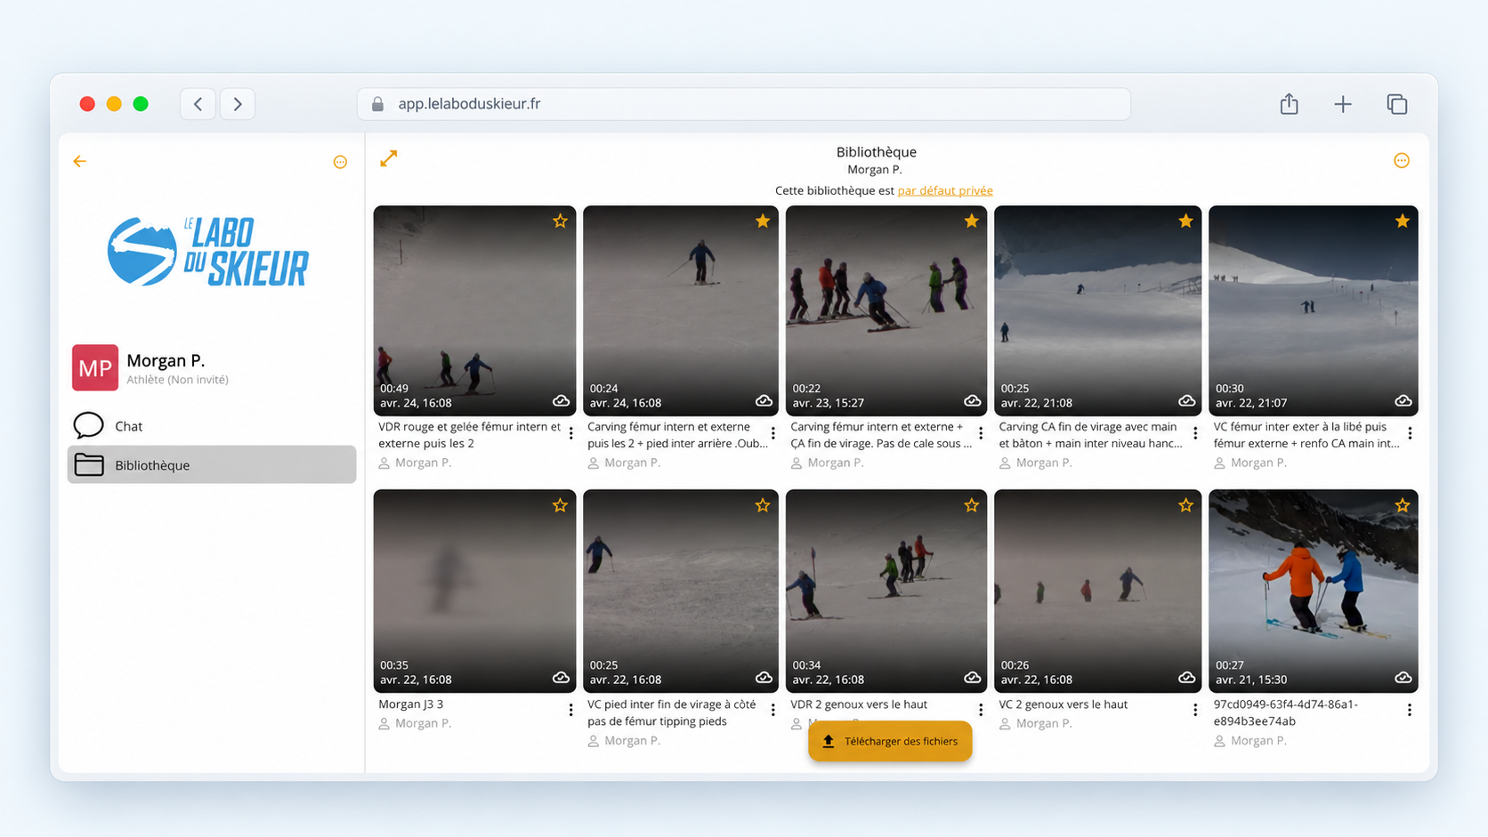Viewport: 1488px width, 837px height.
Task: Open sidebar options ellipsis icon
Action: [340, 162]
